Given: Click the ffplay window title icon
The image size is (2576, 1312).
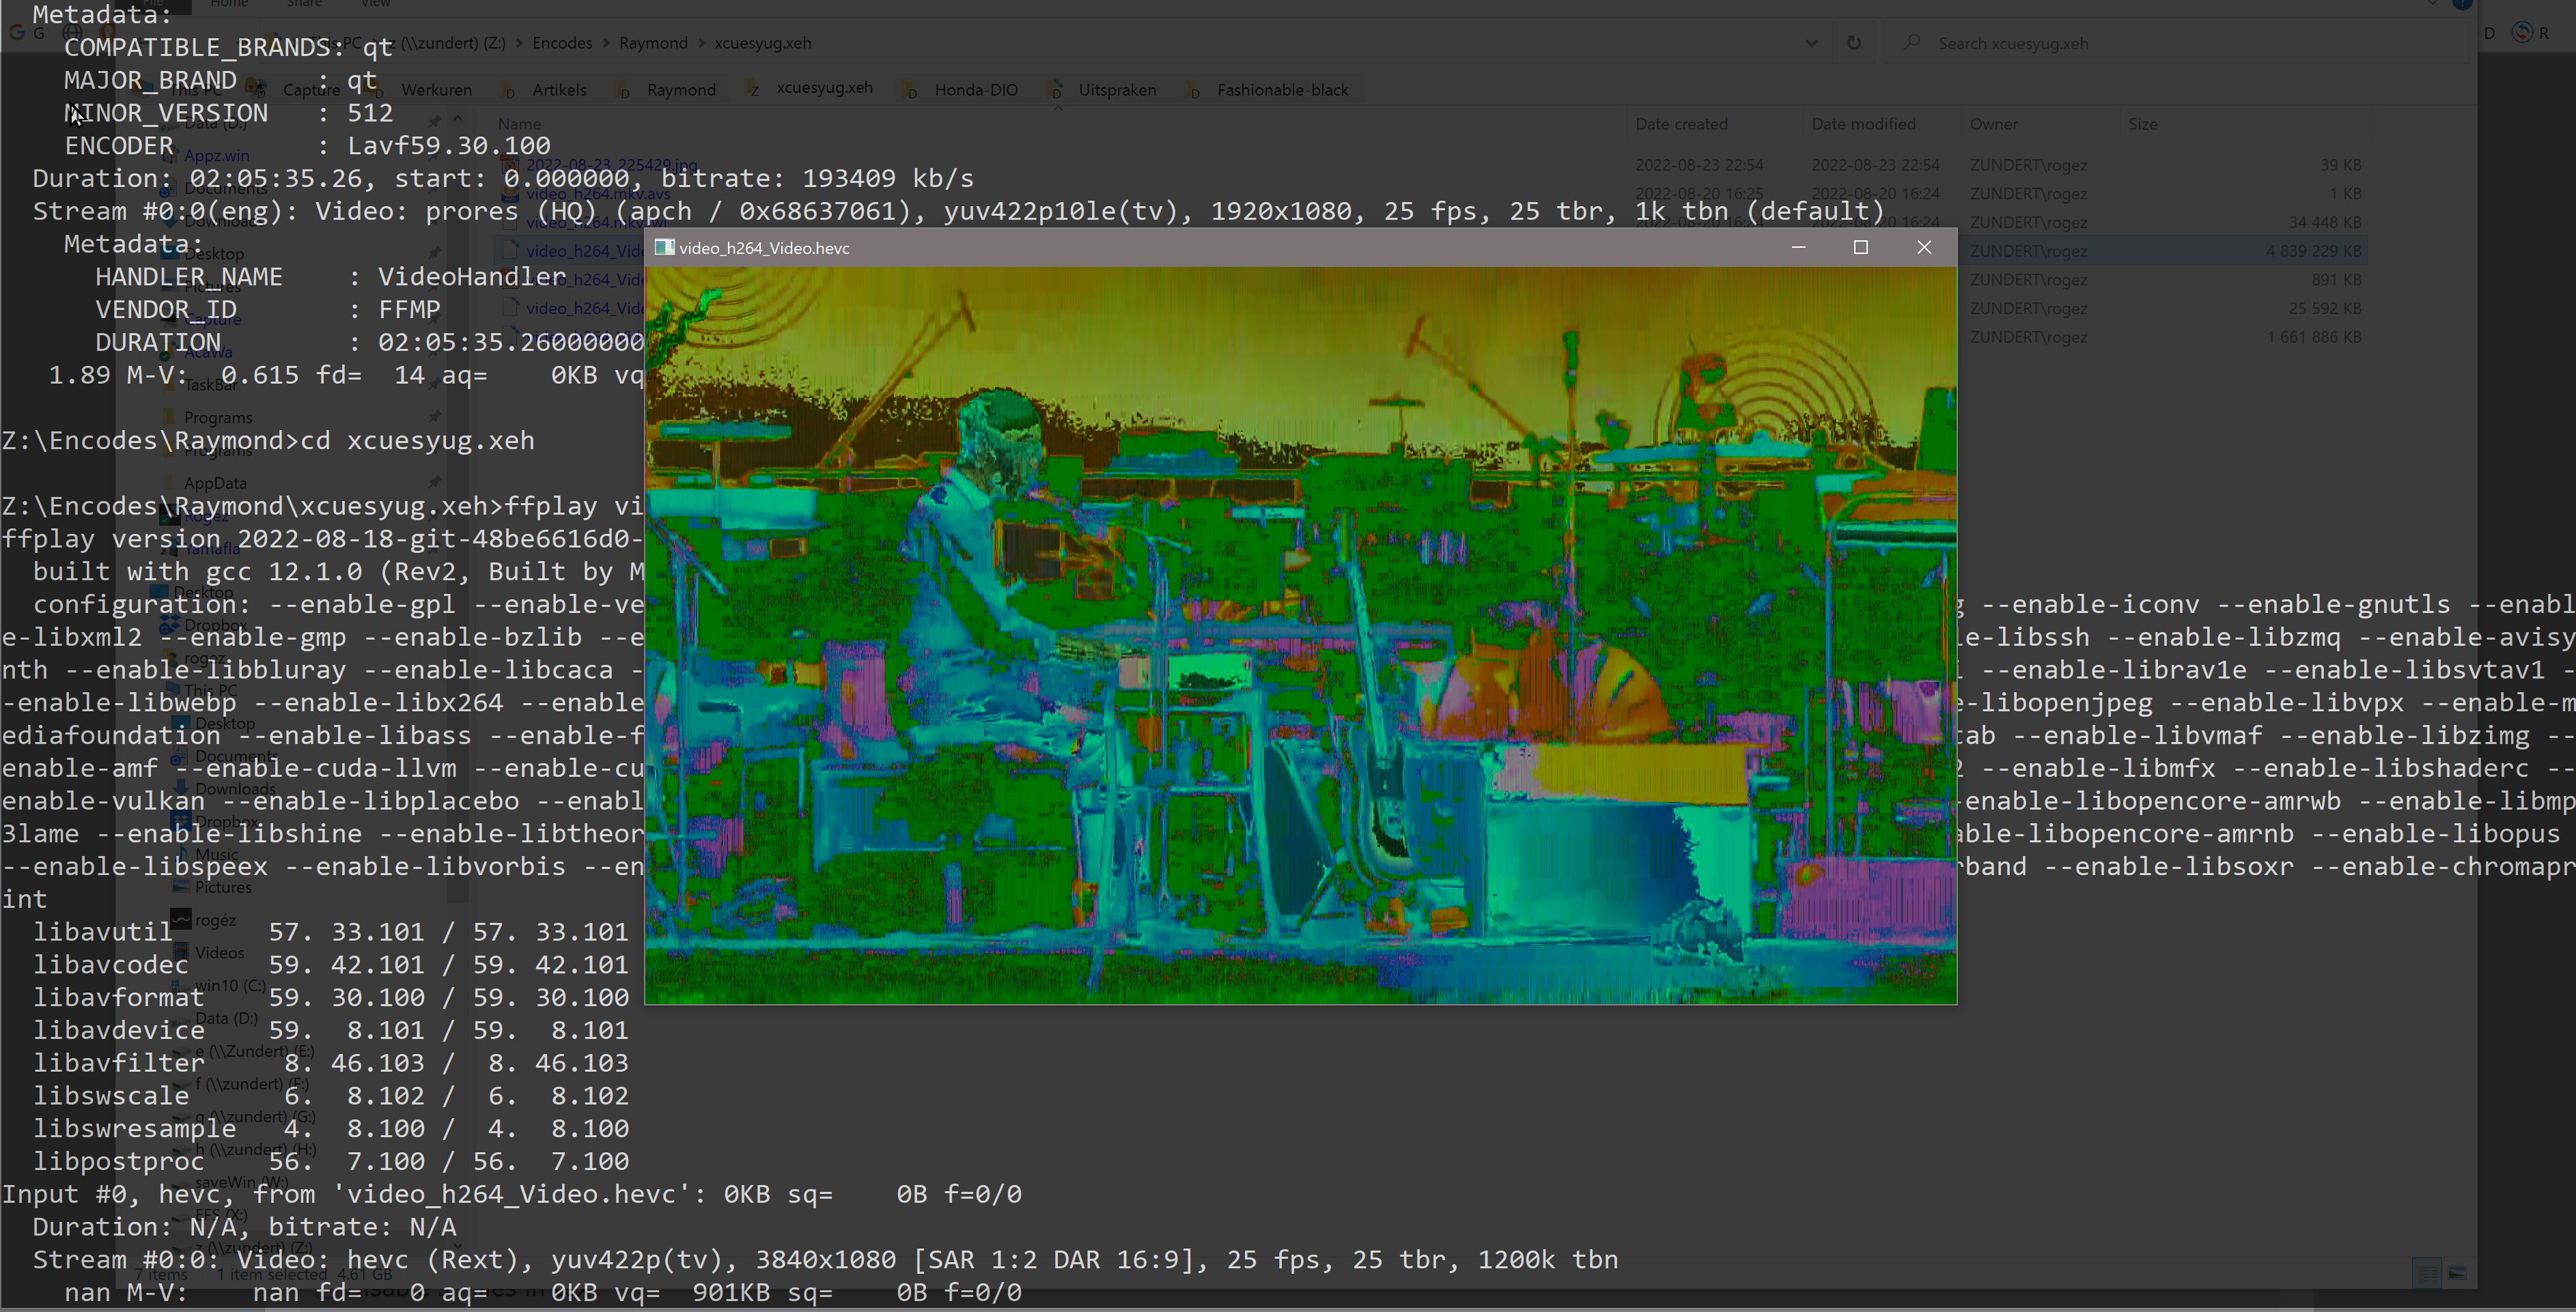Looking at the screenshot, I should tap(664, 248).
